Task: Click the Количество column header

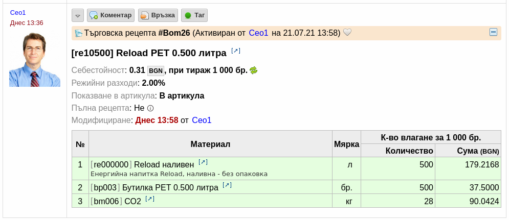Action: pos(398,151)
